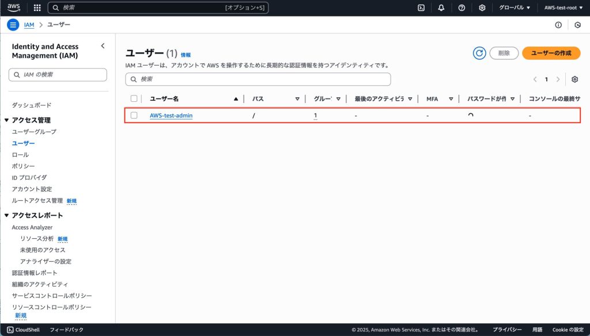The width and height of the screenshot is (590, 336).
Task: Open the help question mark menu
Action: click(462, 7)
